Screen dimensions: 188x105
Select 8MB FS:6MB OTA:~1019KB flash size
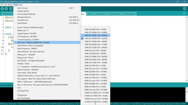[x=95, y=84]
